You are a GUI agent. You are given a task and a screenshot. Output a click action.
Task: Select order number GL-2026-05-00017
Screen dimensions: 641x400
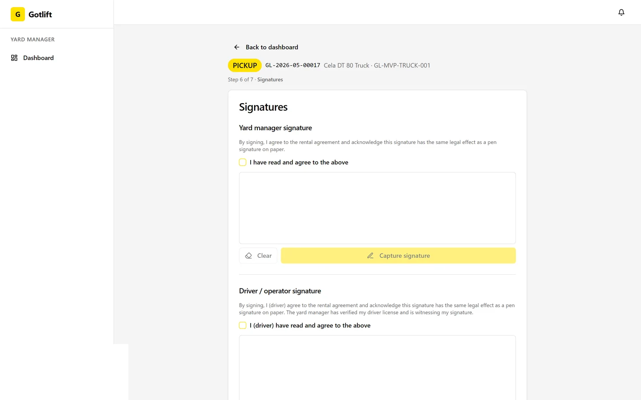tap(293, 65)
